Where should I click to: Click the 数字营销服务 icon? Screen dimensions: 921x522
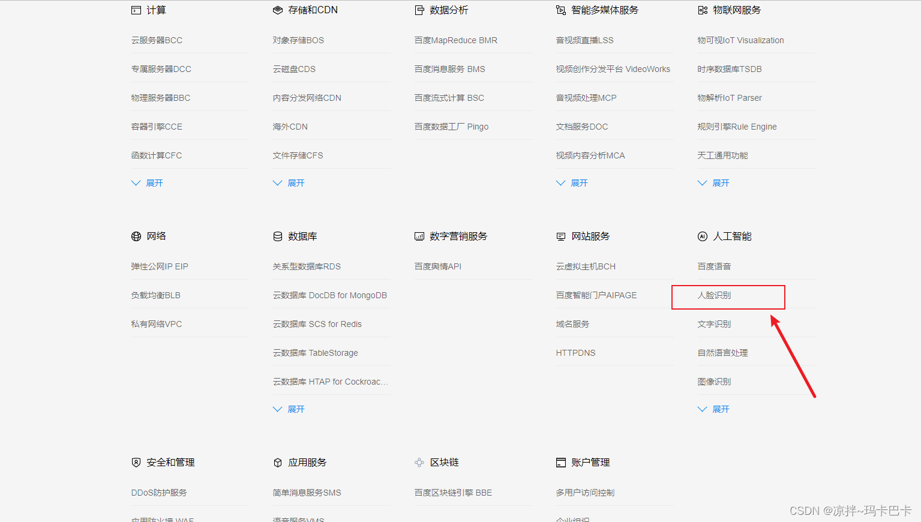[419, 236]
